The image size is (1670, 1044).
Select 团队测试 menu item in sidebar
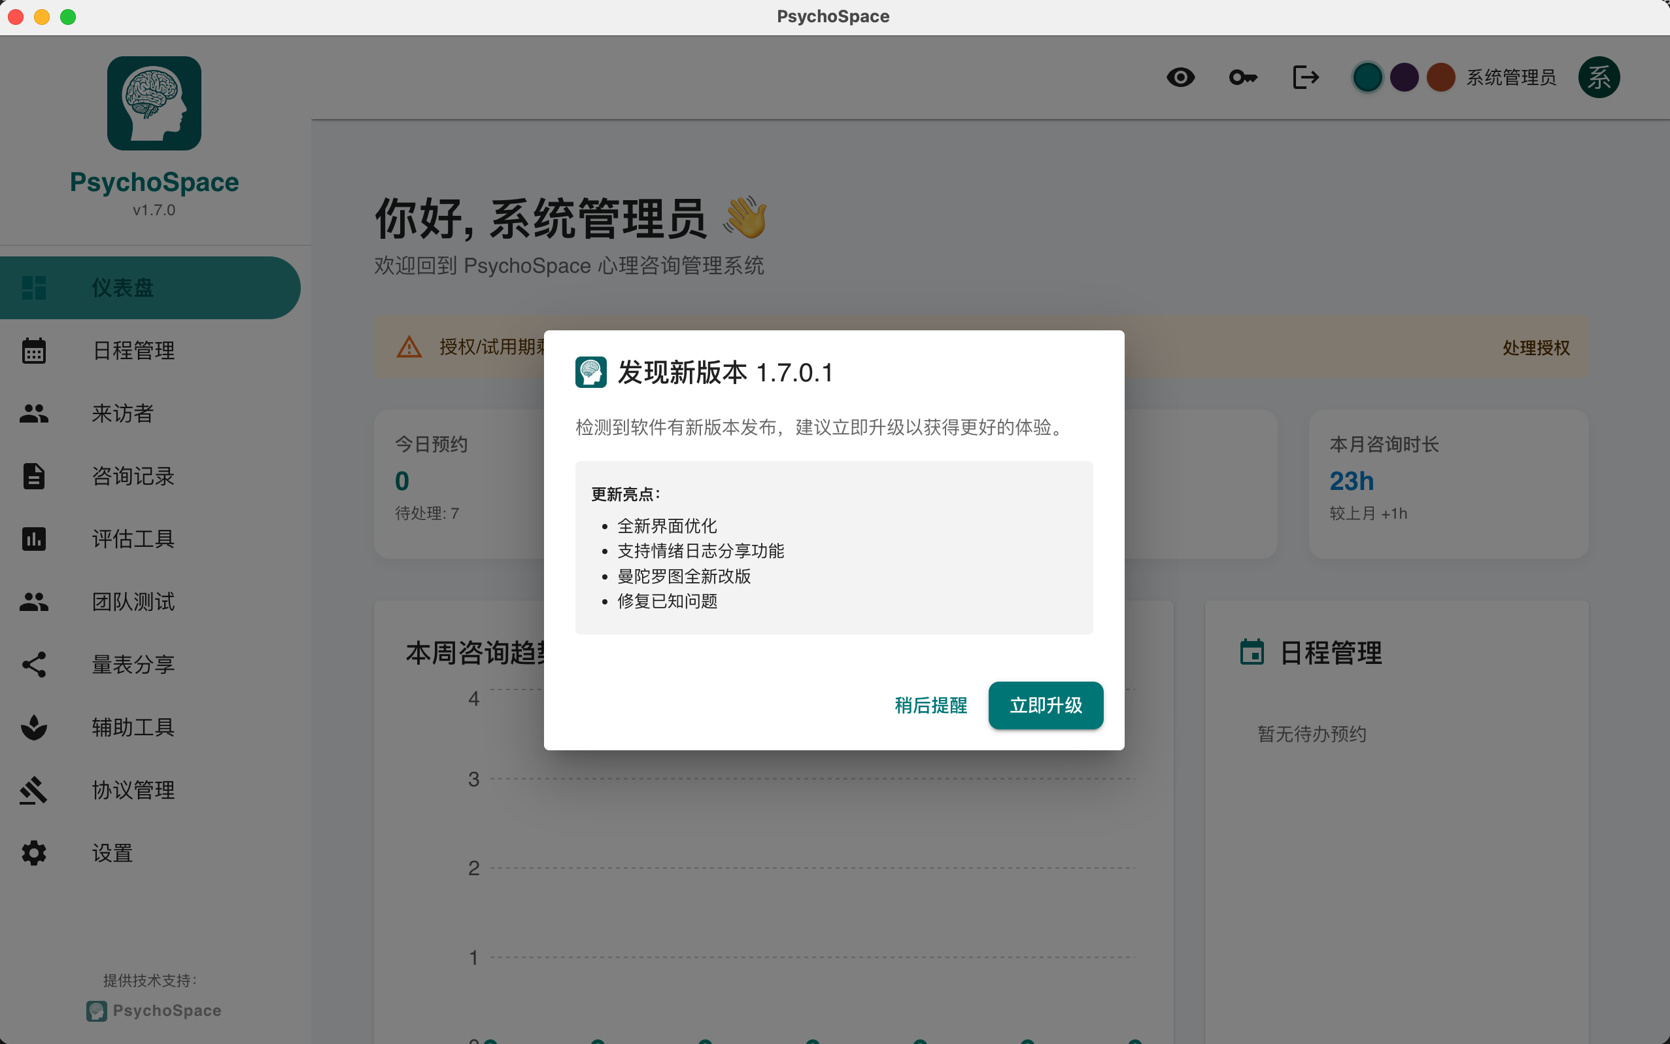pyautogui.click(x=133, y=601)
